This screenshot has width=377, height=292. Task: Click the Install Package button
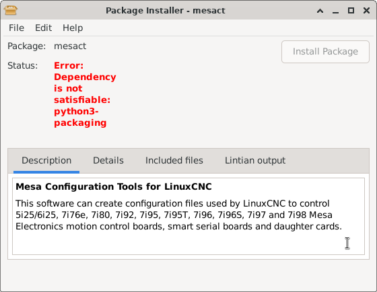click(x=325, y=52)
